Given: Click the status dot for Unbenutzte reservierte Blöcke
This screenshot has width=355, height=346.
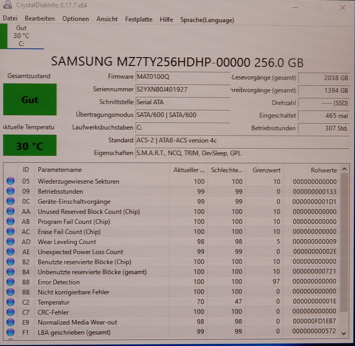Looking at the screenshot, I should (x=11, y=272).
